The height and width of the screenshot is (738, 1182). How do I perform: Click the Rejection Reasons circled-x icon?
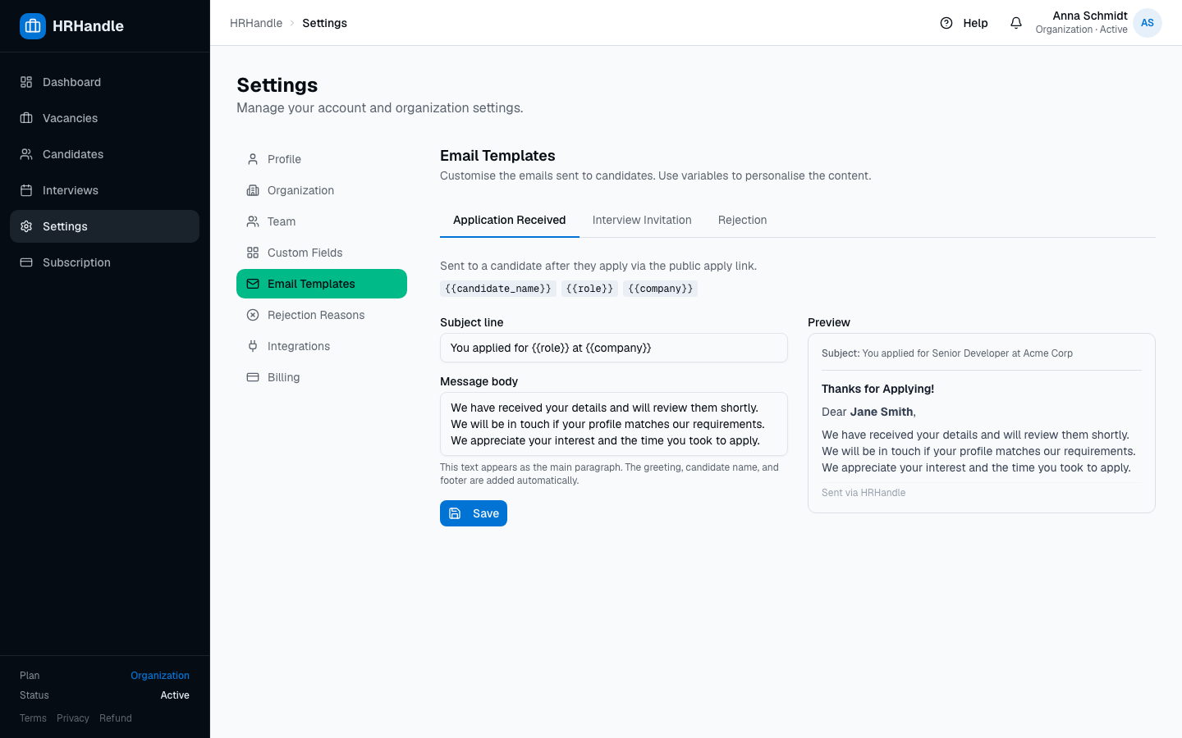[253, 315]
